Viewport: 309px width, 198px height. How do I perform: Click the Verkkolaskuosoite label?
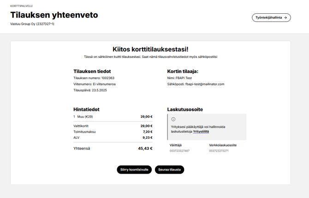223,145
